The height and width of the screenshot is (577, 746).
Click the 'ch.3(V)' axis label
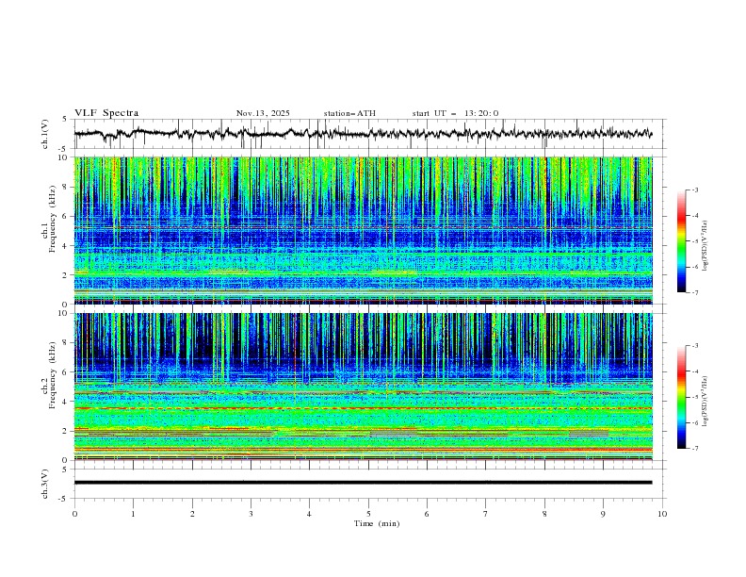tap(45, 484)
